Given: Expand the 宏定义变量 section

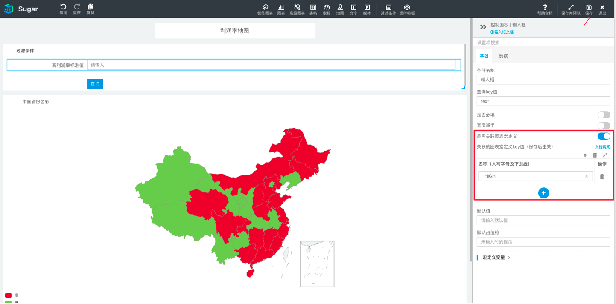Looking at the screenshot, I should 496,258.
